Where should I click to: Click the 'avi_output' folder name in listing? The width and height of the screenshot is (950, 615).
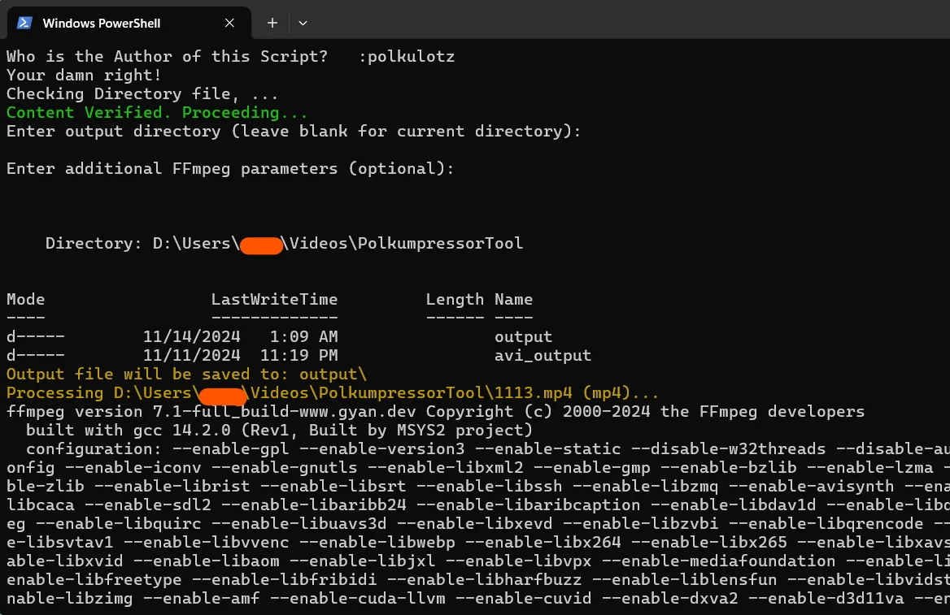click(x=543, y=355)
